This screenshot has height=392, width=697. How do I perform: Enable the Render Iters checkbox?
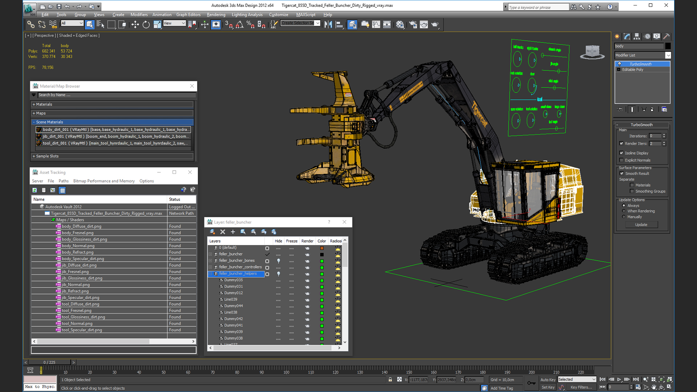click(621, 143)
